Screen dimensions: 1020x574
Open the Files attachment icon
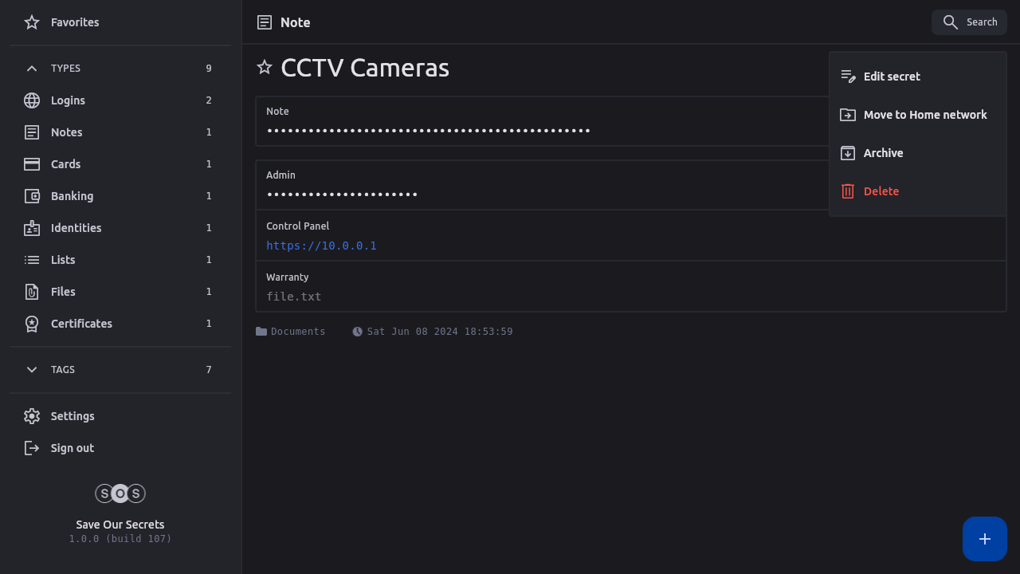click(32, 292)
